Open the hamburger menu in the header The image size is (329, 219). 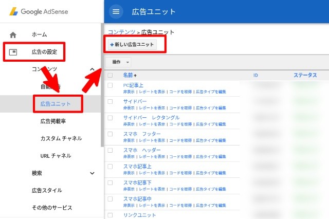[116, 11]
